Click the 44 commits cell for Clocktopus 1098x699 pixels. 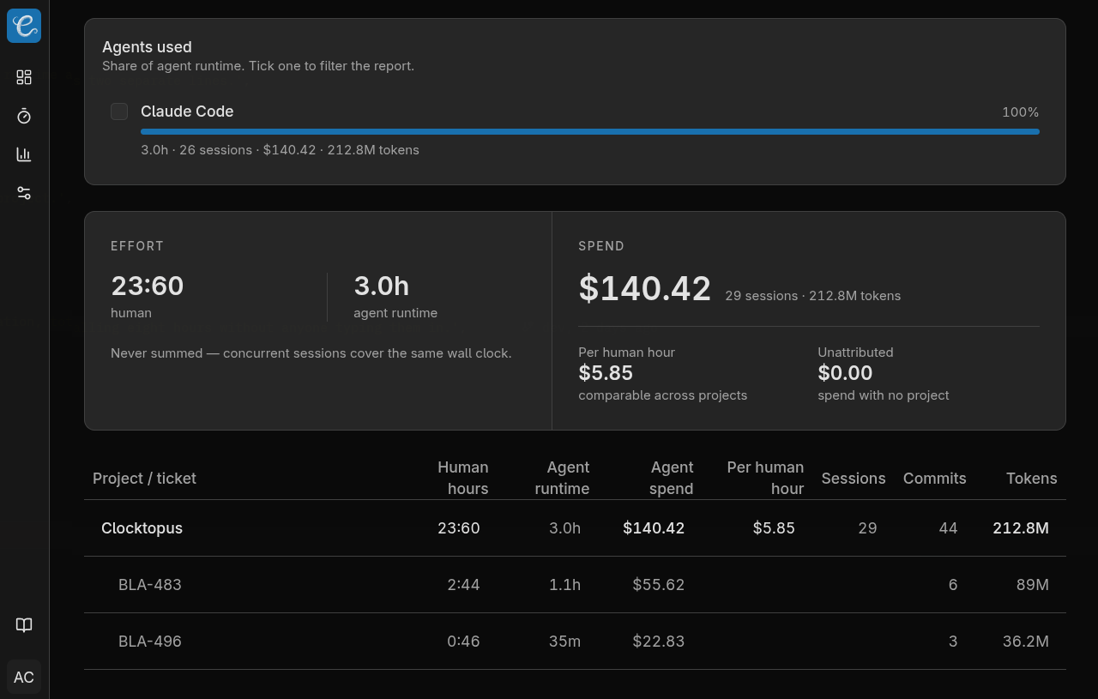[x=948, y=528]
